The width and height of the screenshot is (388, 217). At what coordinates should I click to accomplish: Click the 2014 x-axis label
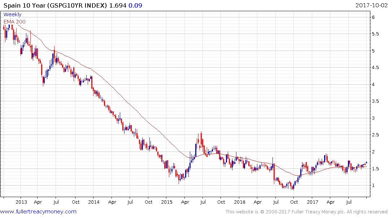click(x=94, y=202)
